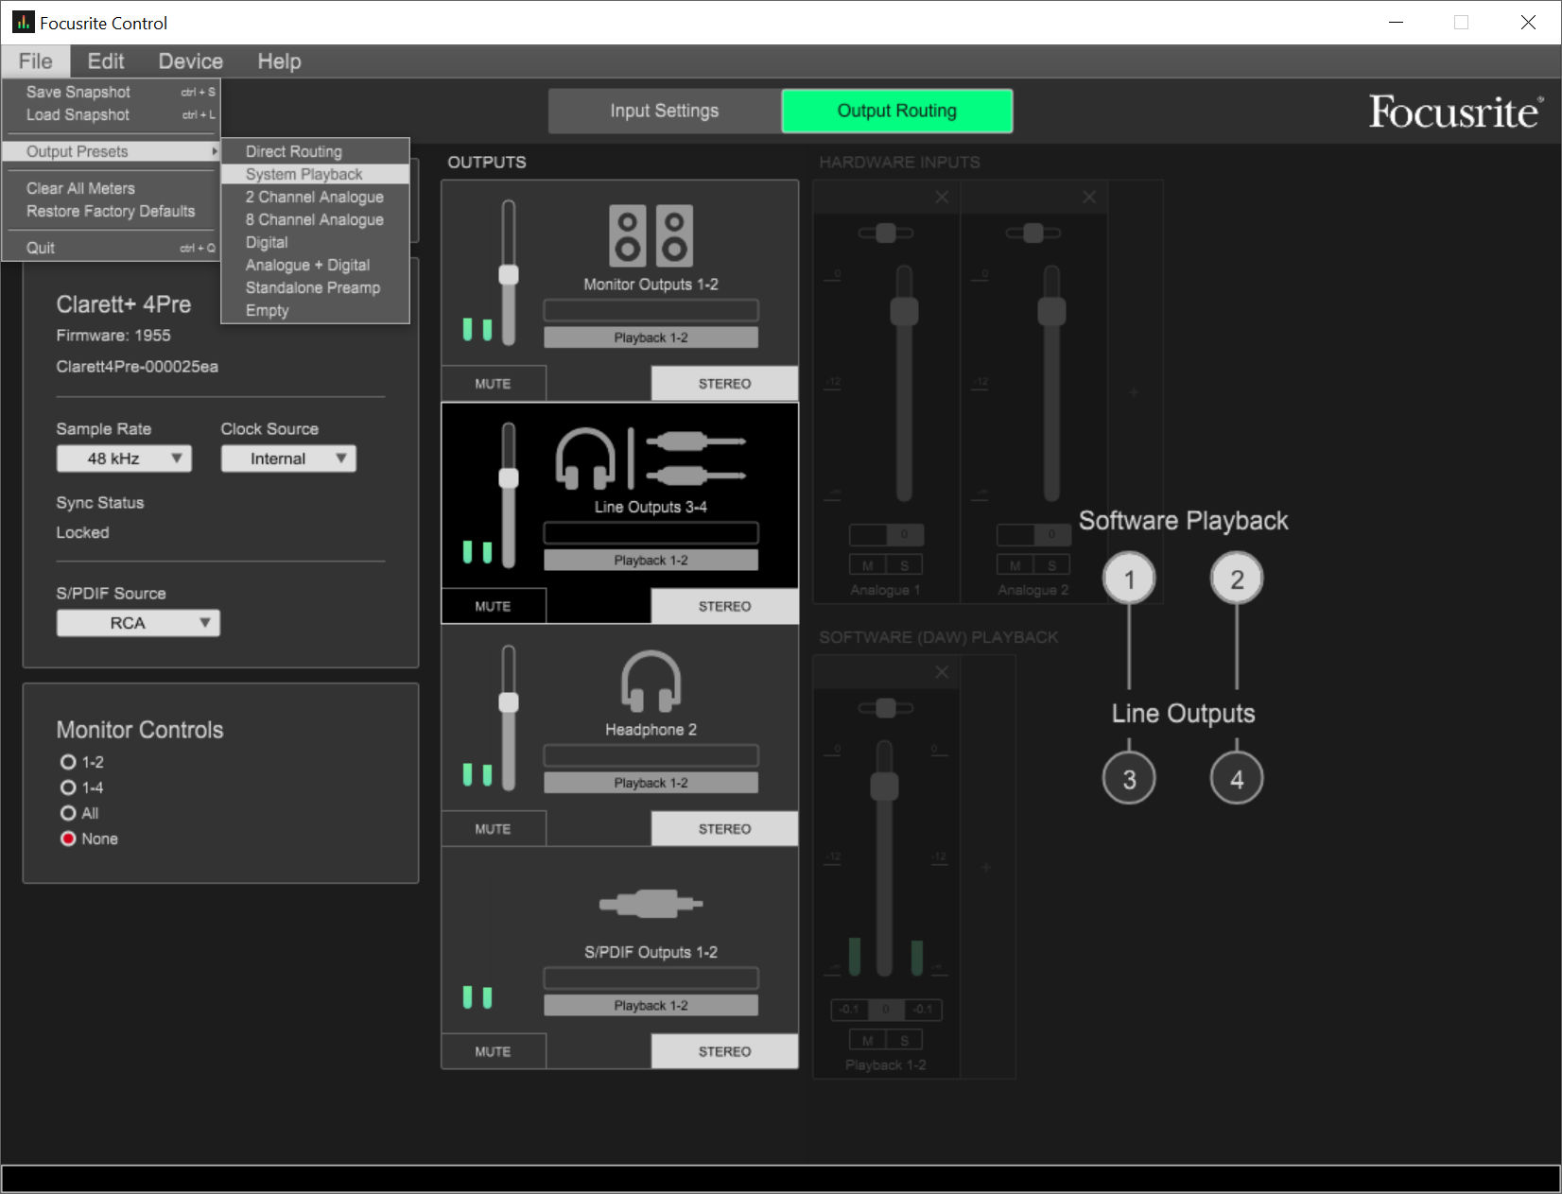Click Monitor Outputs 1-2 name field

click(651, 310)
